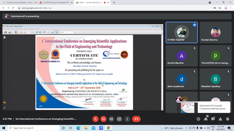Select 19mc009001 ph.d-manag... participant tile
234x131 pixels.
click(x=216, y=56)
